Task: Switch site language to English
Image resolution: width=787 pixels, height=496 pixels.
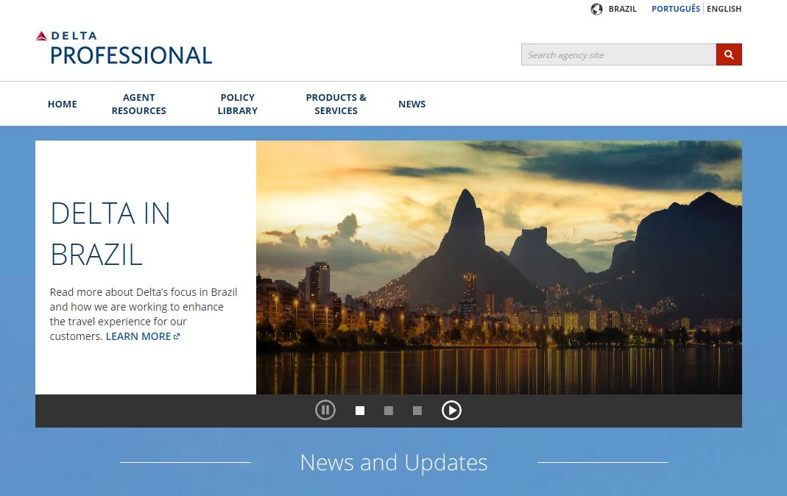Action: pos(724,9)
